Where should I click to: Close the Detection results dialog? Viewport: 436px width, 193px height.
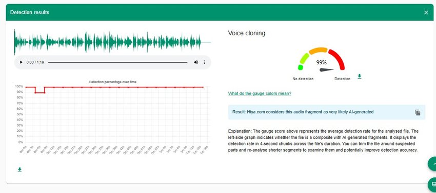click(x=426, y=12)
